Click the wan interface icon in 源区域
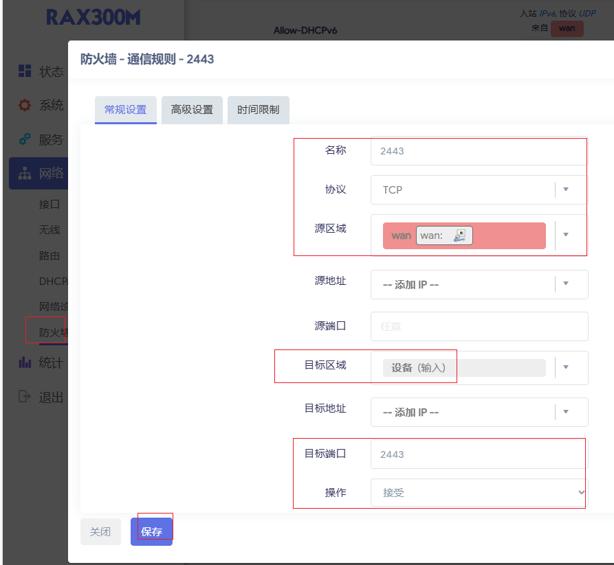Viewport: 614px width, 565px height. coord(459,235)
